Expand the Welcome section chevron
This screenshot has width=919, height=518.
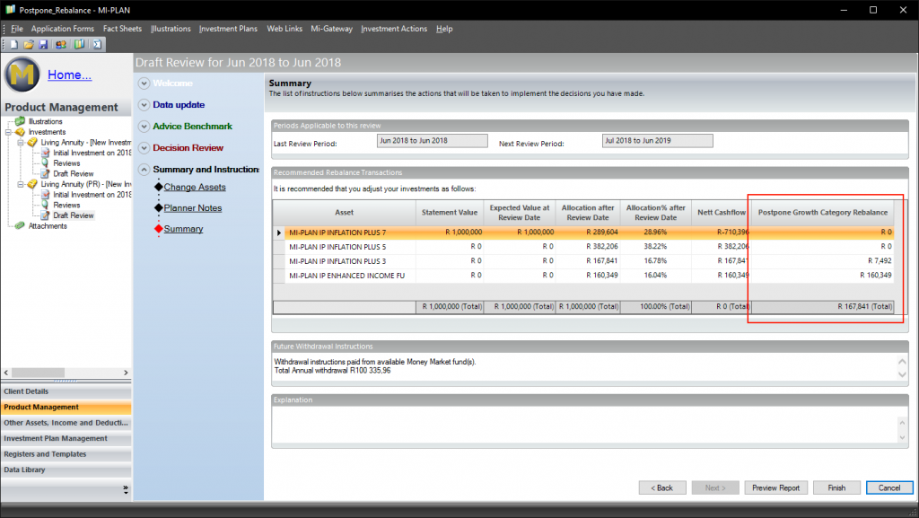click(x=144, y=83)
